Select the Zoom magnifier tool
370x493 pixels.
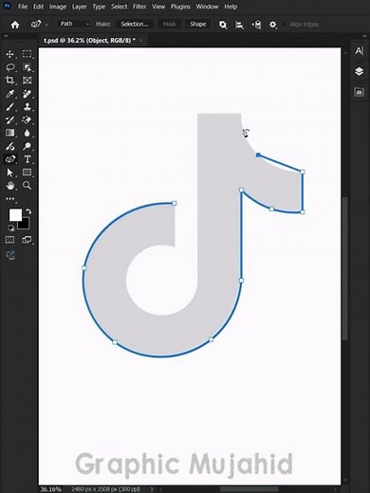click(27, 185)
